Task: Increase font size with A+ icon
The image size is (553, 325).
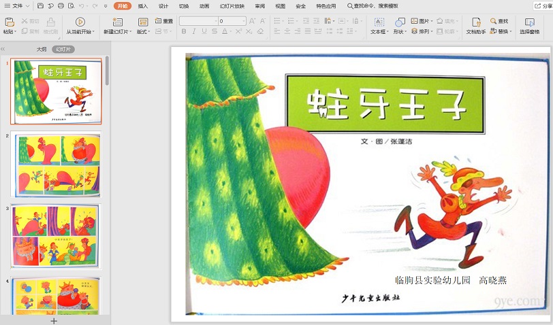Action: tap(253, 21)
